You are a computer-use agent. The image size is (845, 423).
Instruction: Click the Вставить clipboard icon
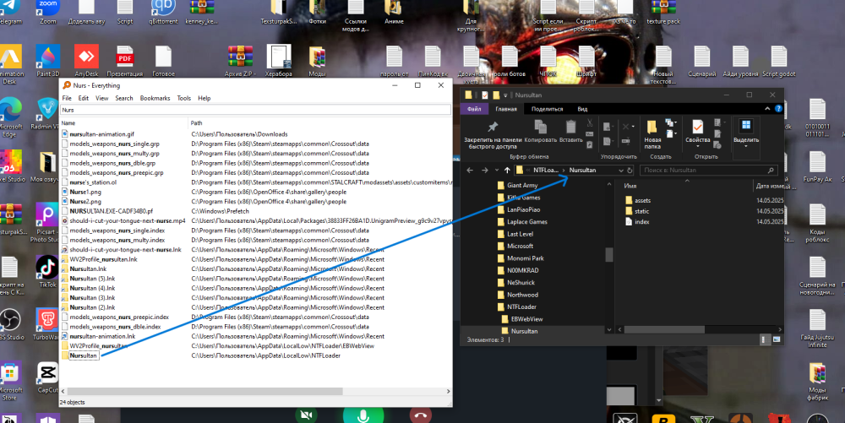[570, 127]
